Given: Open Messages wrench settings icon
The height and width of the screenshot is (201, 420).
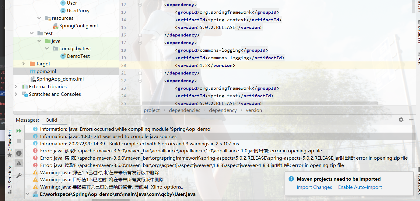Looking at the screenshot, I should click(x=19, y=176).
